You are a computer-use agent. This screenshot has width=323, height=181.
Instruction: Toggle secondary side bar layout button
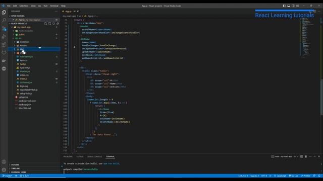pyautogui.click(x=293, y=6)
